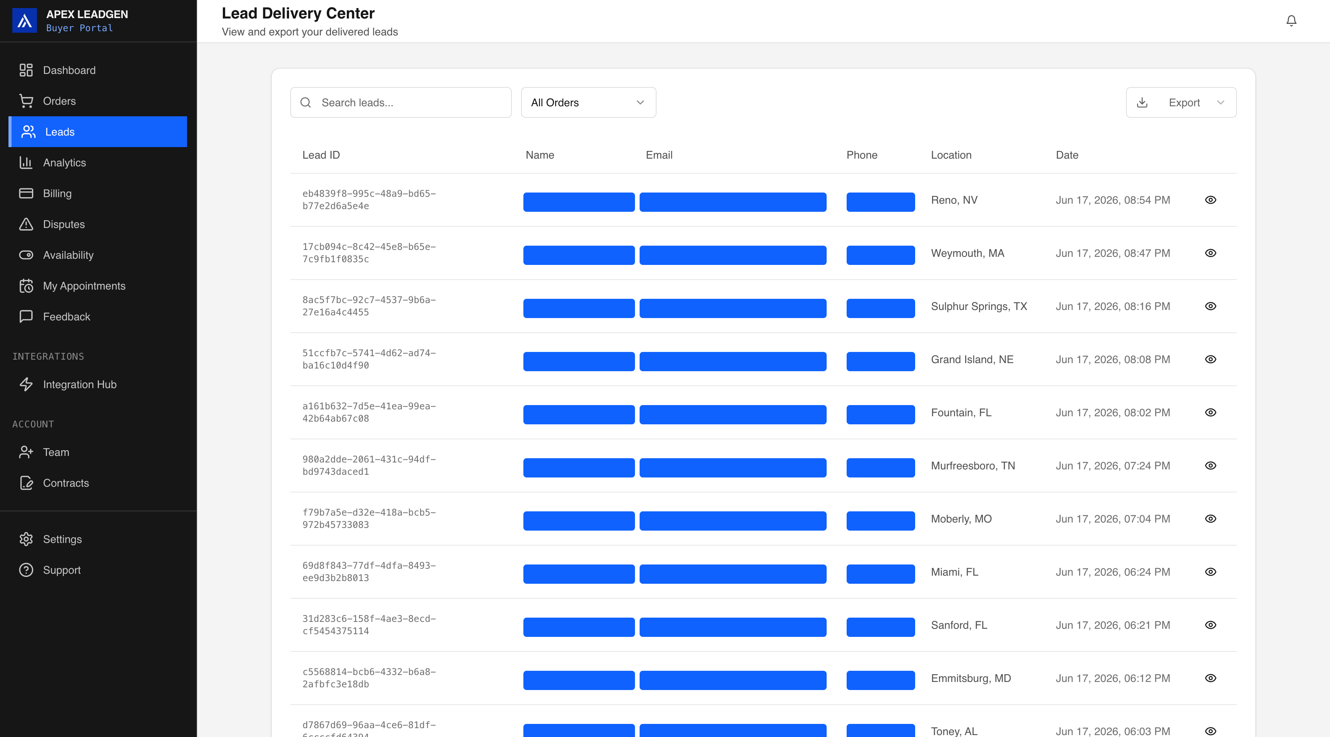The width and height of the screenshot is (1330, 737).
Task: Click the Support question mark icon
Action: (x=26, y=569)
